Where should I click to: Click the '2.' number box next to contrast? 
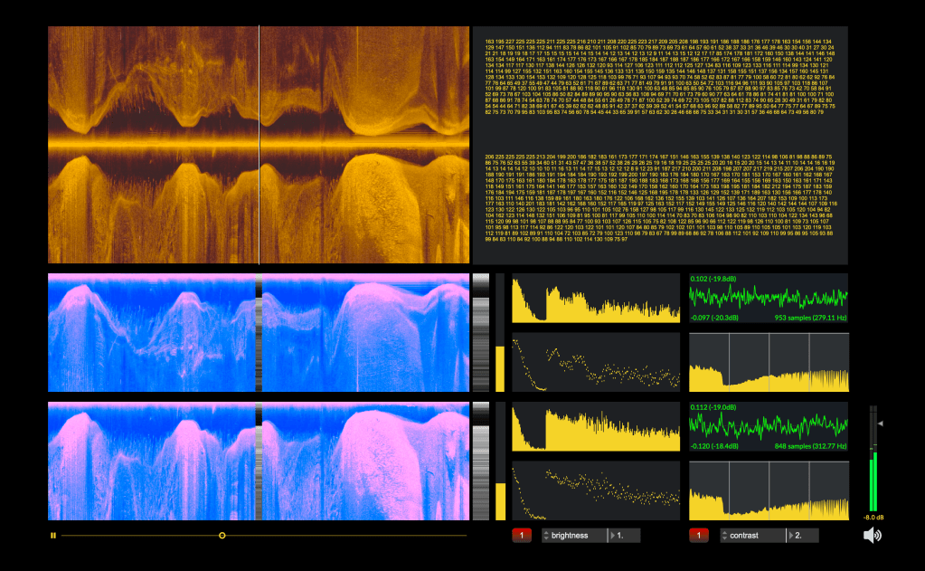[x=804, y=536]
